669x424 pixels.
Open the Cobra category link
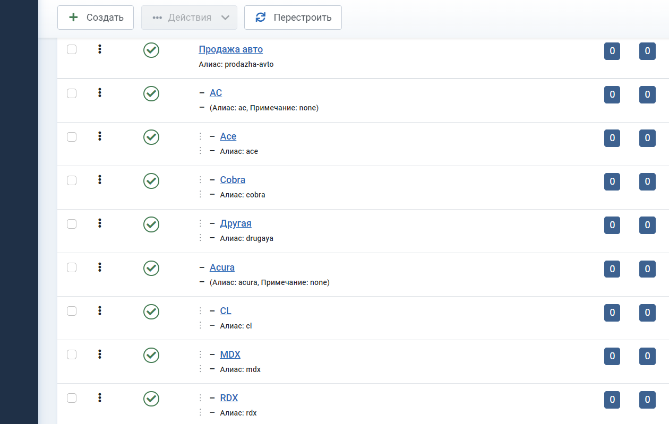(x=233, y=180)
